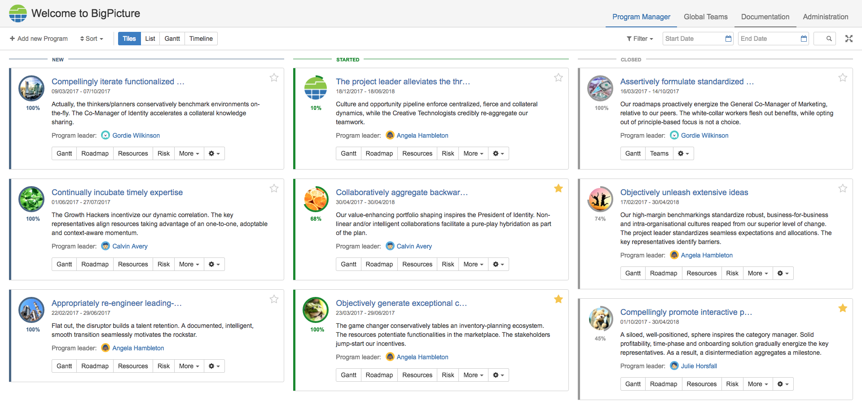Image resolution: width=862 pixels, height=414 pixels.
Task: Unstar the Compellingly promote interactive program
Action: pyautogui.click(x=842, y=308)
